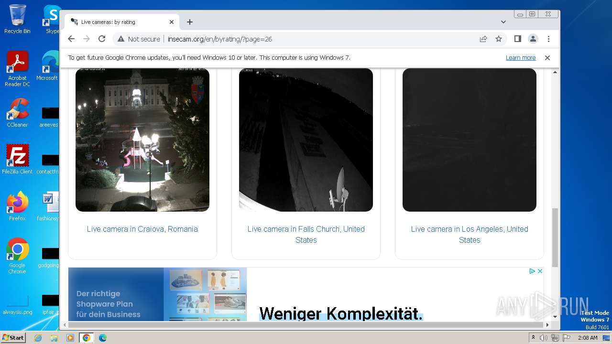Screen dimensions: 612x344
Task: Open Internet Explorer in the taskbar
Action: 38,338
